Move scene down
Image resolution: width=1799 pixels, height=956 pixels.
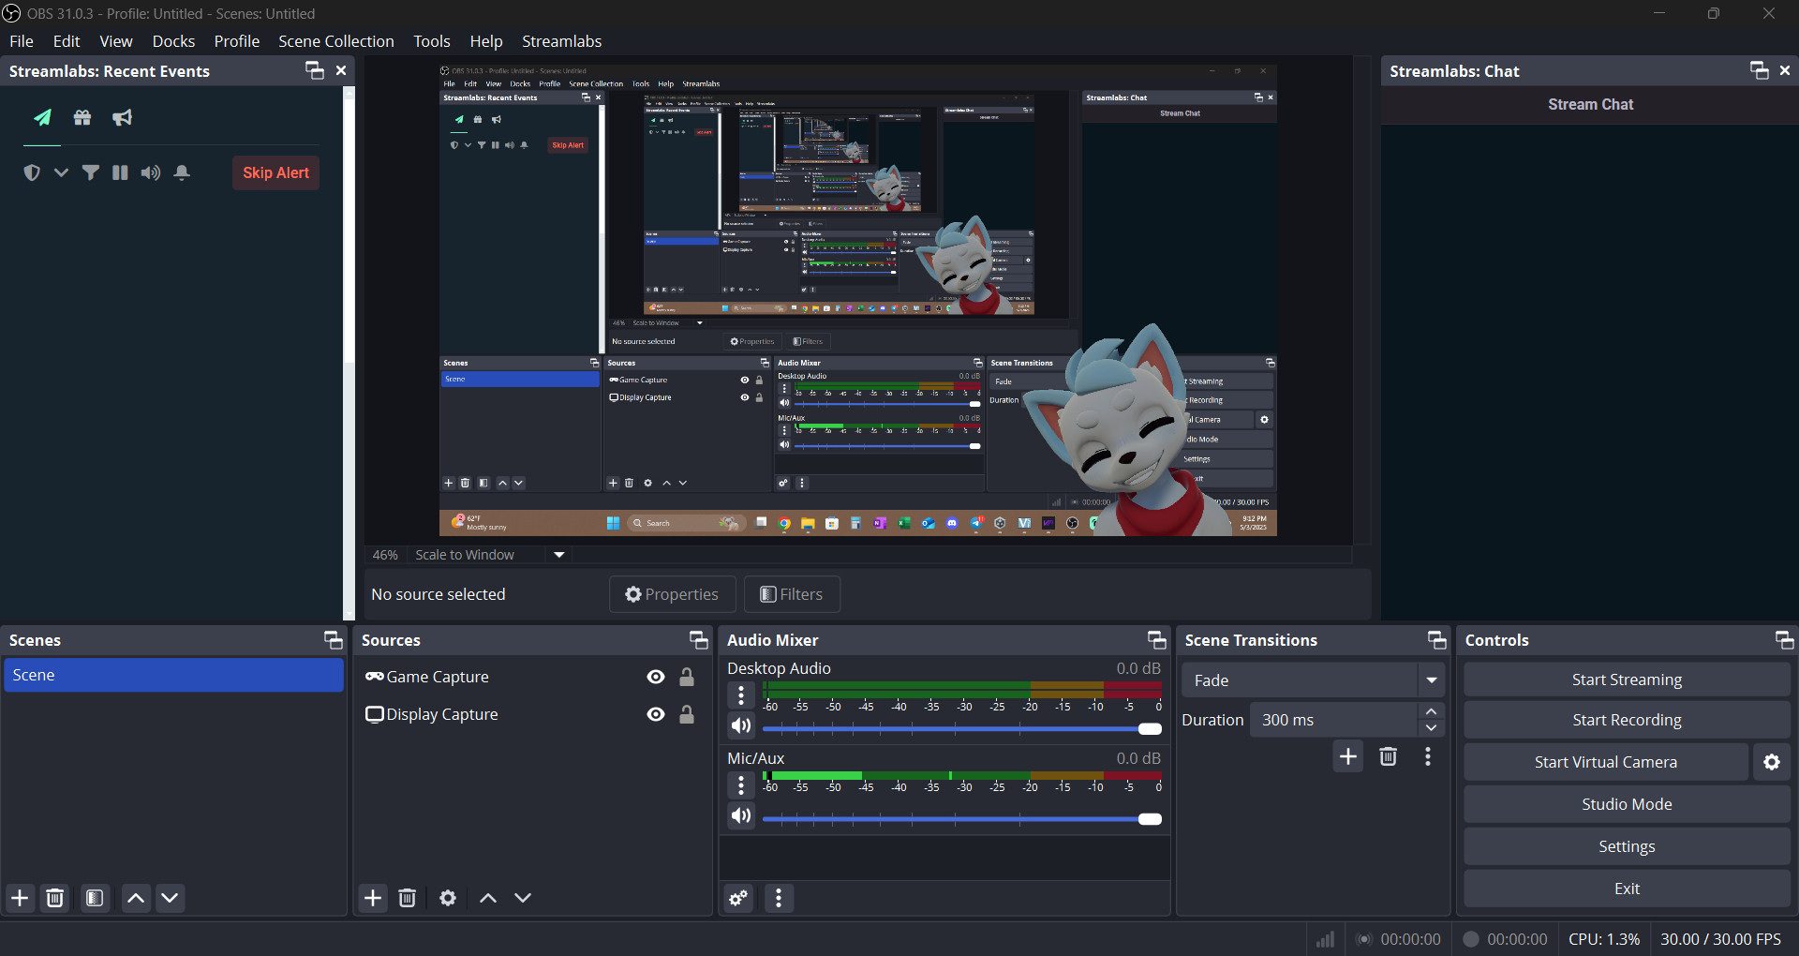(170, 898)
